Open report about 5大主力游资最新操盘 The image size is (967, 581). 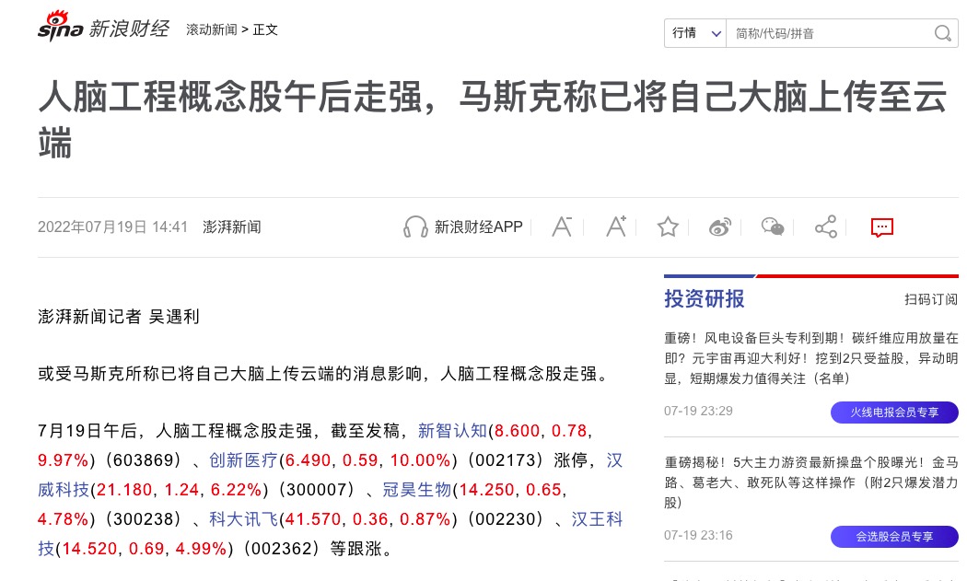tap(811, 482)
